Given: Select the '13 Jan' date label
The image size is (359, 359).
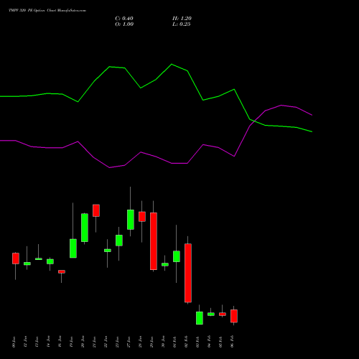Looking at the screenshot, I should (x=37, y=342).
